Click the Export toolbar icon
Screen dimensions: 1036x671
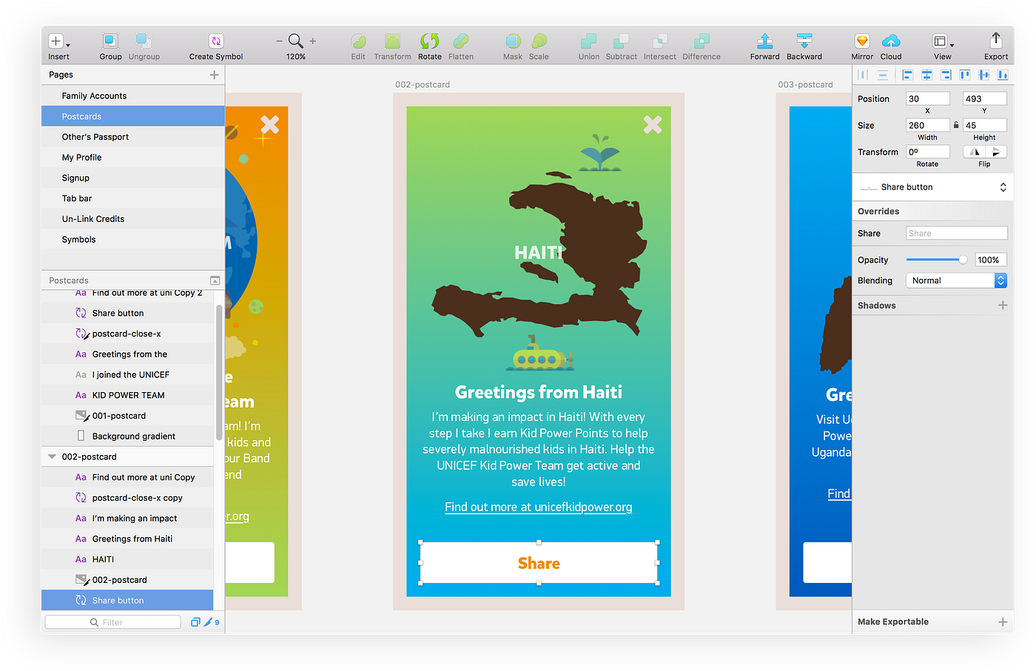click(996, 40)
